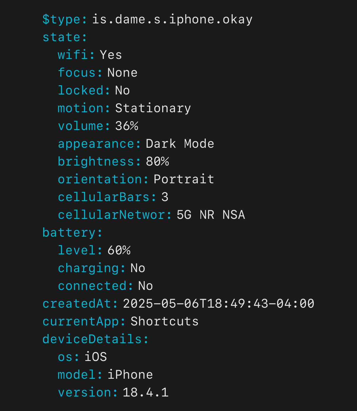Select the focus None value

pos(123,73)
